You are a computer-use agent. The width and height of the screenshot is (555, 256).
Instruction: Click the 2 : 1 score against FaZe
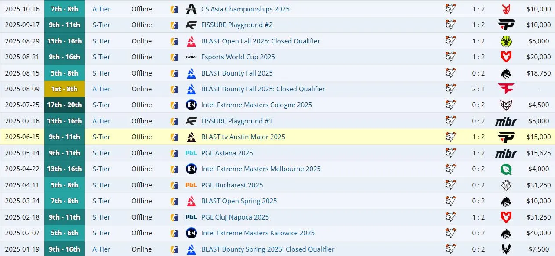pyautogui.click(x=479, y=89)
